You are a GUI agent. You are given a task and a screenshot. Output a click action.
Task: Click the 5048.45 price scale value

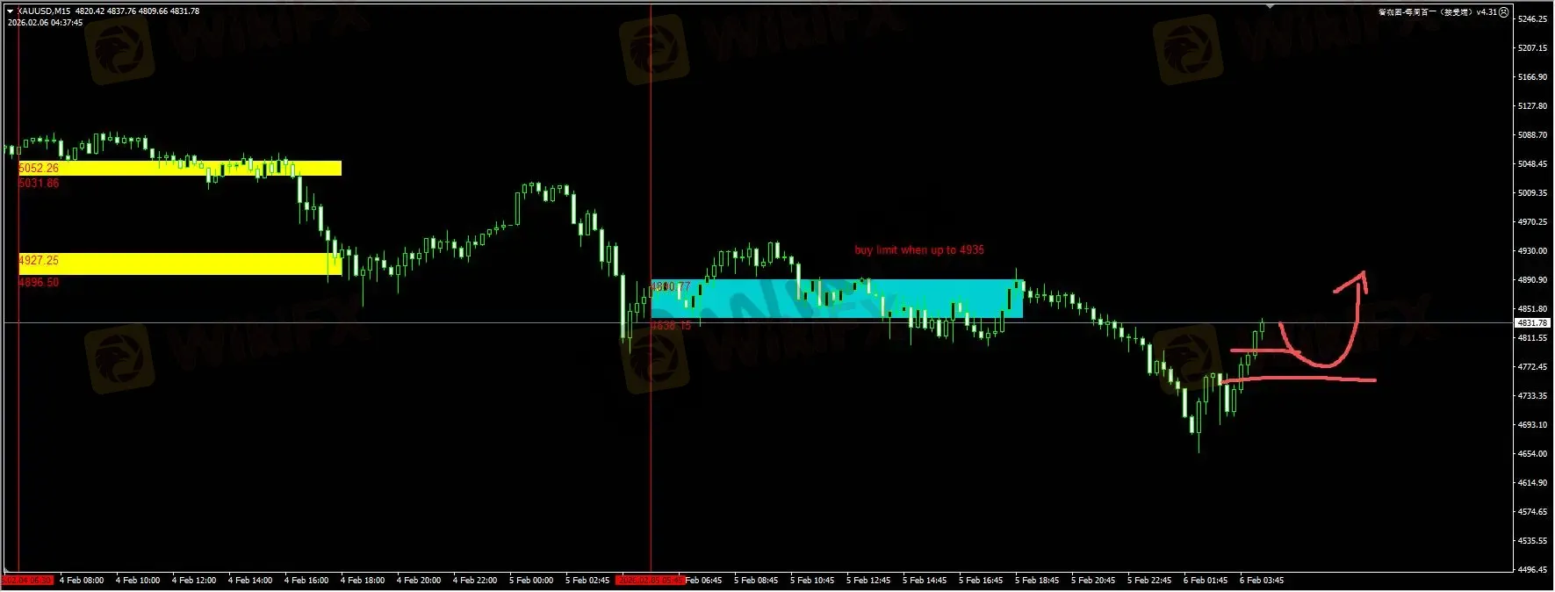click(x=1532, y=164)
